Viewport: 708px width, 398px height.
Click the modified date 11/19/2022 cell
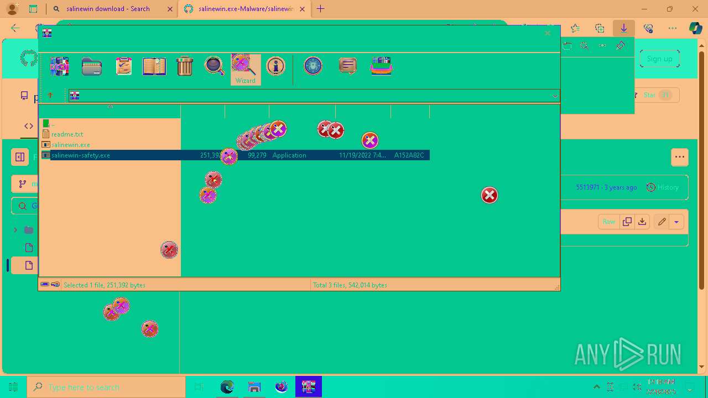click(x=362, y=155)
